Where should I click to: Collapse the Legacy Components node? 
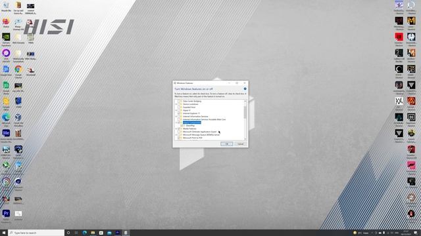pos(176,123)
